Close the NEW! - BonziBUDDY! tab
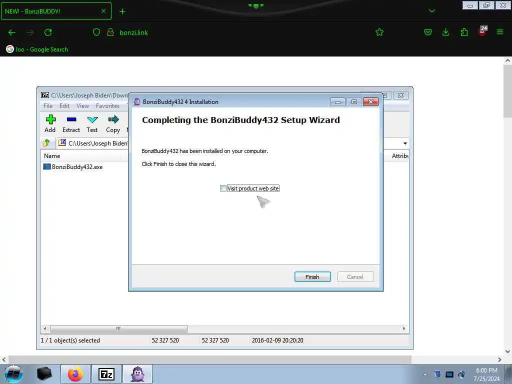Screen dimensions: 512x384 click(x=103, y=11)
